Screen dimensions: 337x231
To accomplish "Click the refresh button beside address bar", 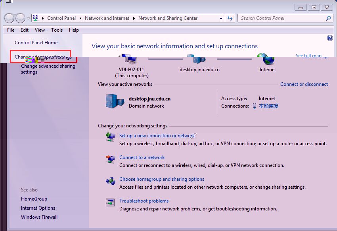I will pos(230,18).
